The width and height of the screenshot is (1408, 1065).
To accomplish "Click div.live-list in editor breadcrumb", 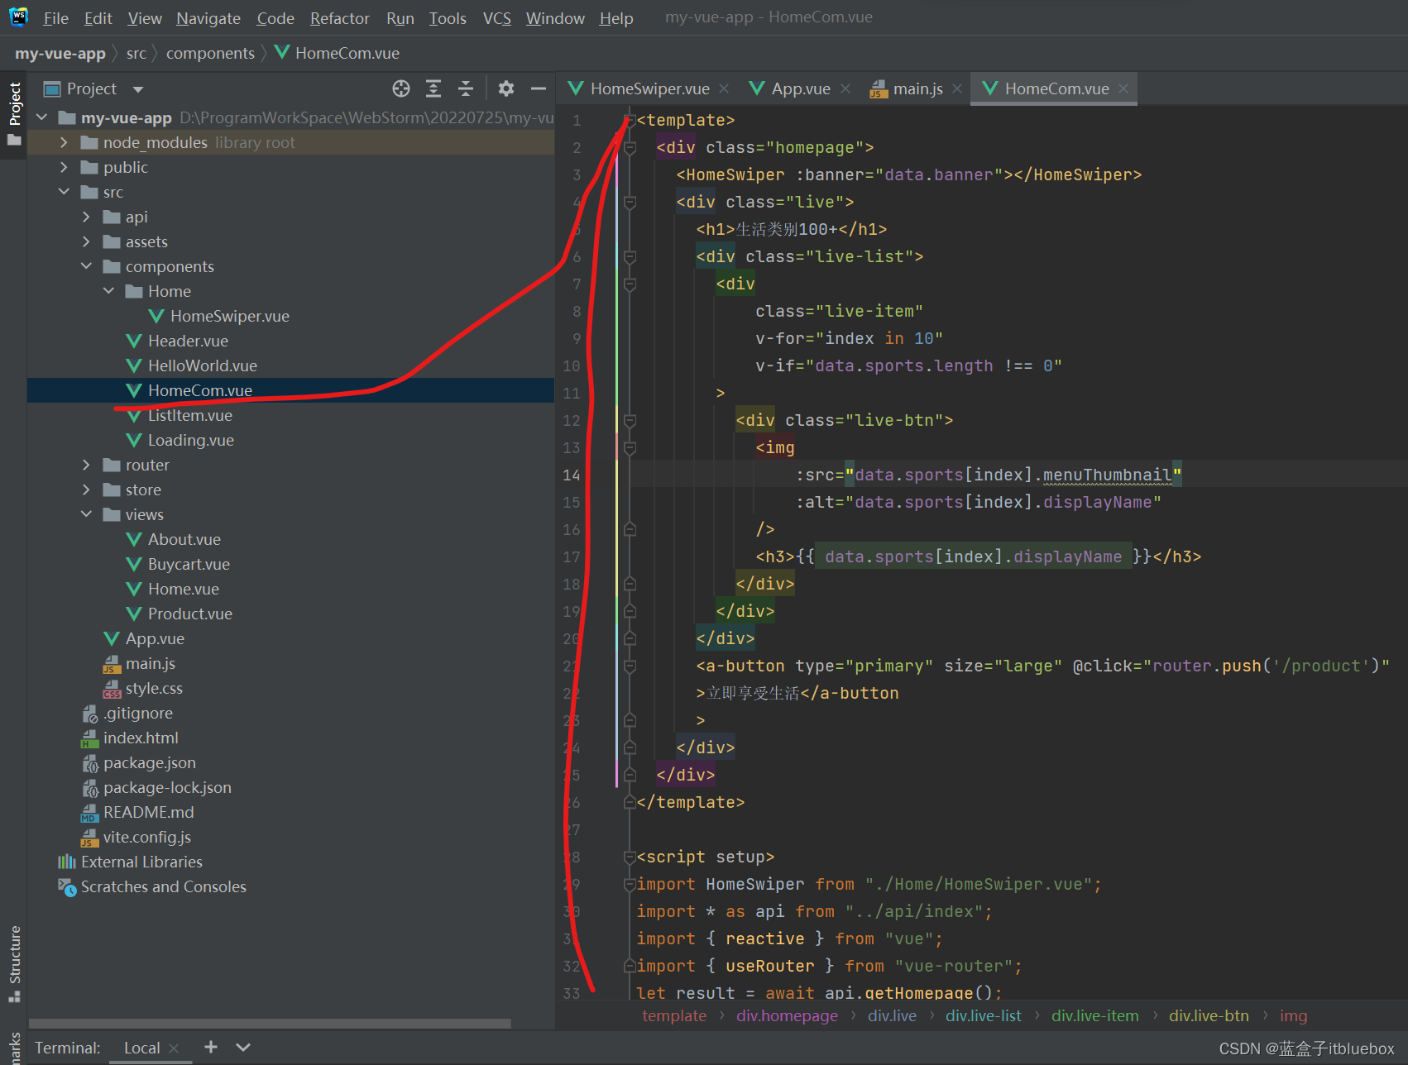I will coord(984,1015).
